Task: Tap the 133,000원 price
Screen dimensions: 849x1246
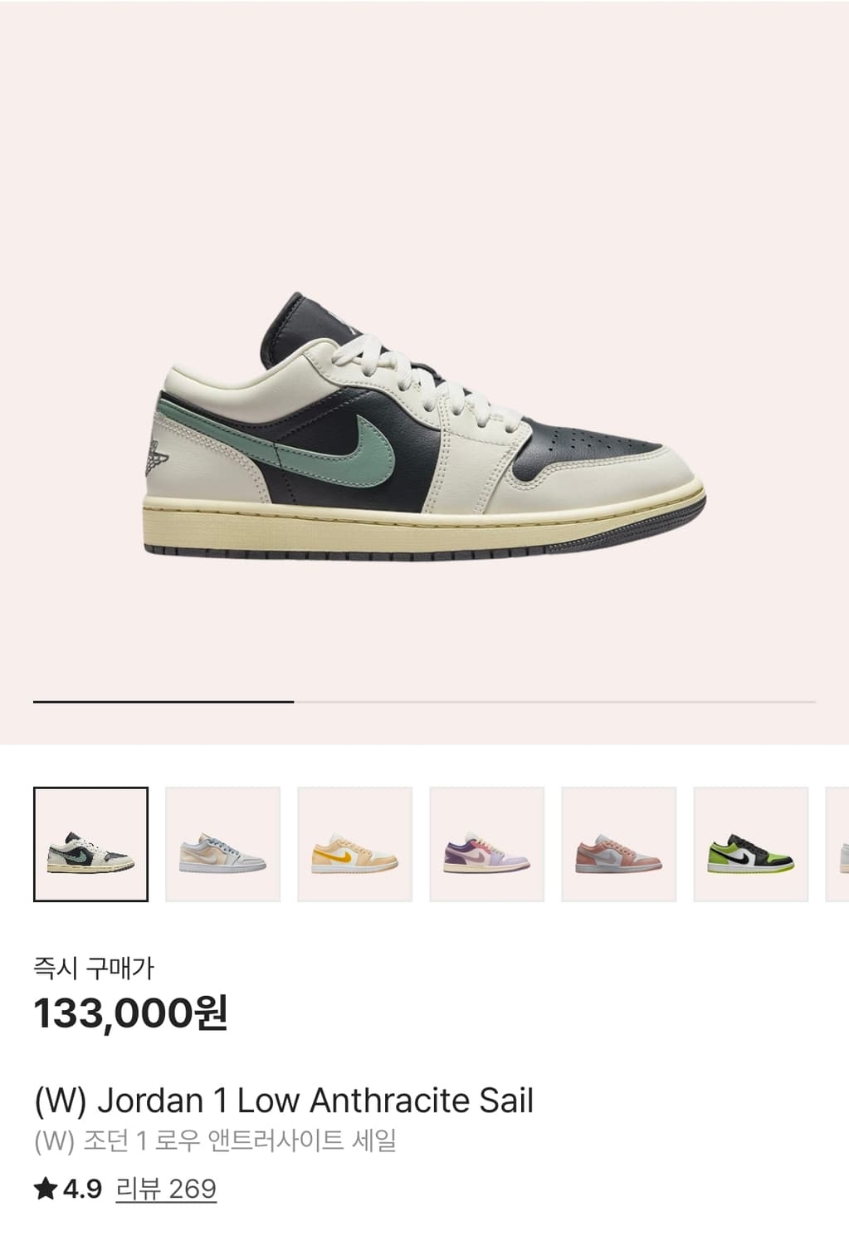Action: (x=130, y=1013)
